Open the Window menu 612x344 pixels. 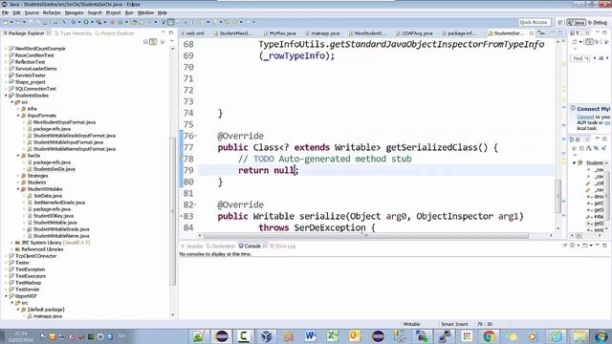tap(145, 12)
